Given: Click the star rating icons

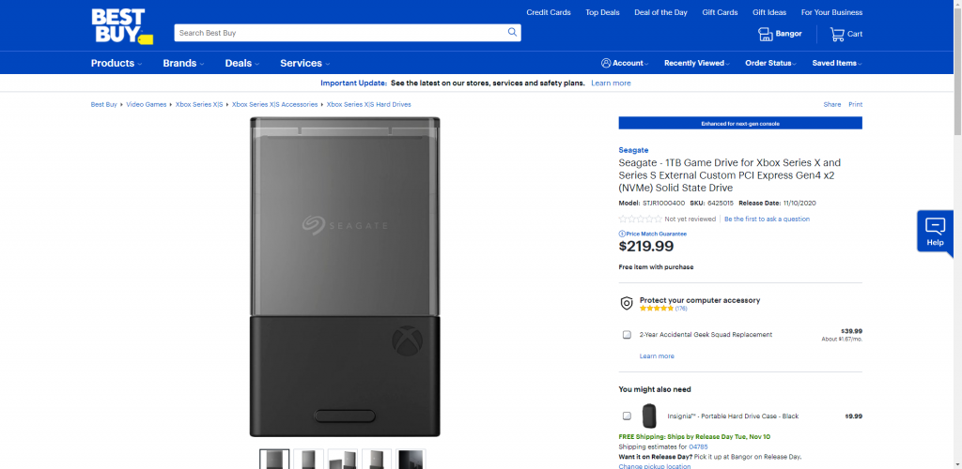Looking at the screenshot, I should point(640,219).
